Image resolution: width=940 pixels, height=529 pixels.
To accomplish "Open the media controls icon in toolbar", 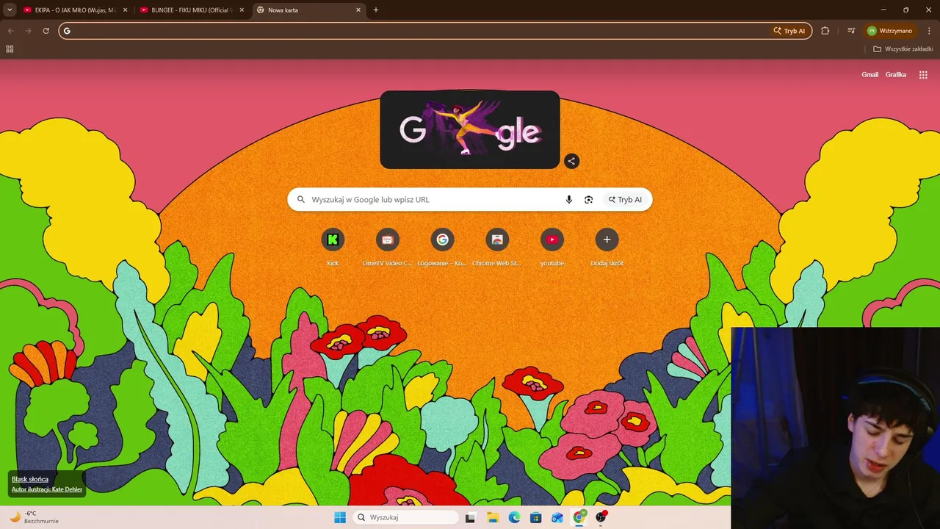I will (x=851, y=31).
